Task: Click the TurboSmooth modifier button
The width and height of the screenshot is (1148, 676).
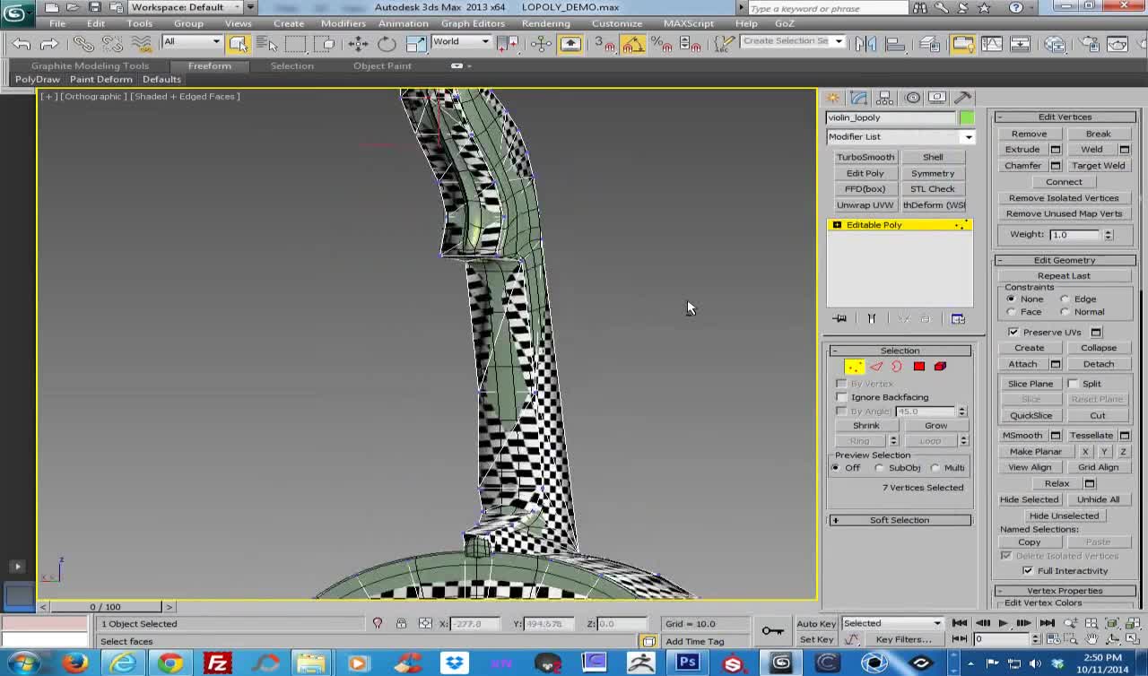Action: [865, 157]
